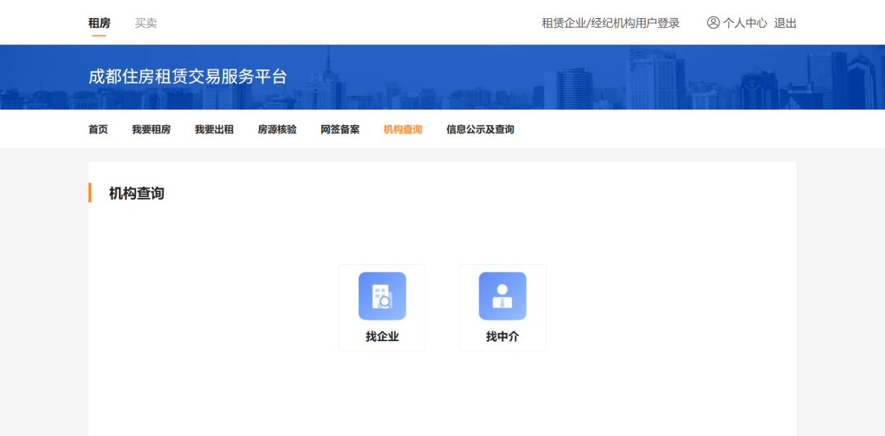Open the 我要出租 menu item
The height and width of the screenshot is (436, 885).
coord(214,129)
